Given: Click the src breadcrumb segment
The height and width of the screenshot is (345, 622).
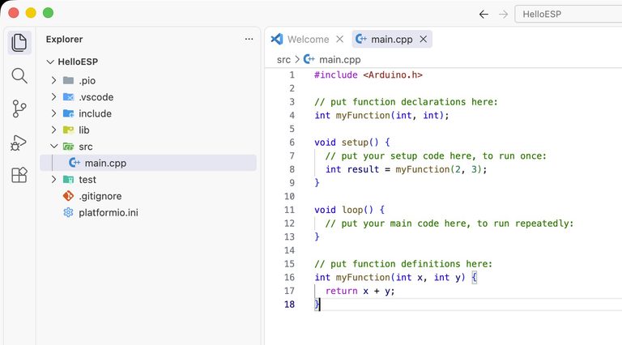Looking at the screenshot, I should pyautogui.click(x=283, y=59).
